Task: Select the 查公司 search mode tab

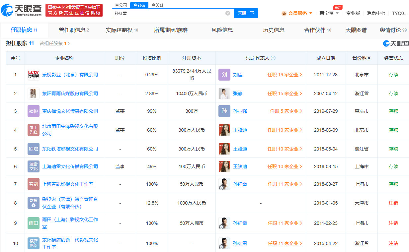Action: click(x=121, y=5)
